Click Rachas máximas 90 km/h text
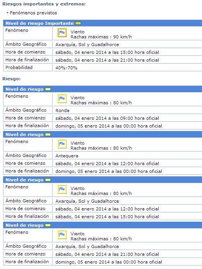This screenshot has width=202, height=269. tap(101, 37)
